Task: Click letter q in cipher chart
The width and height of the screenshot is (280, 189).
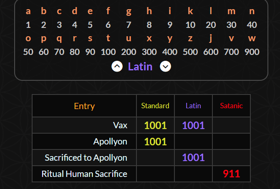Action: pos(59,39)
